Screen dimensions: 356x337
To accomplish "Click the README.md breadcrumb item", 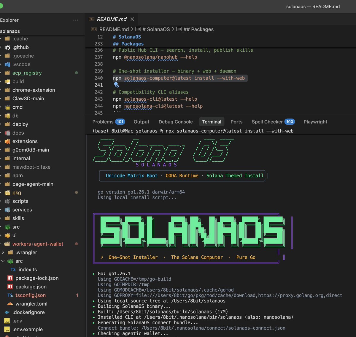I will [114, 29].
